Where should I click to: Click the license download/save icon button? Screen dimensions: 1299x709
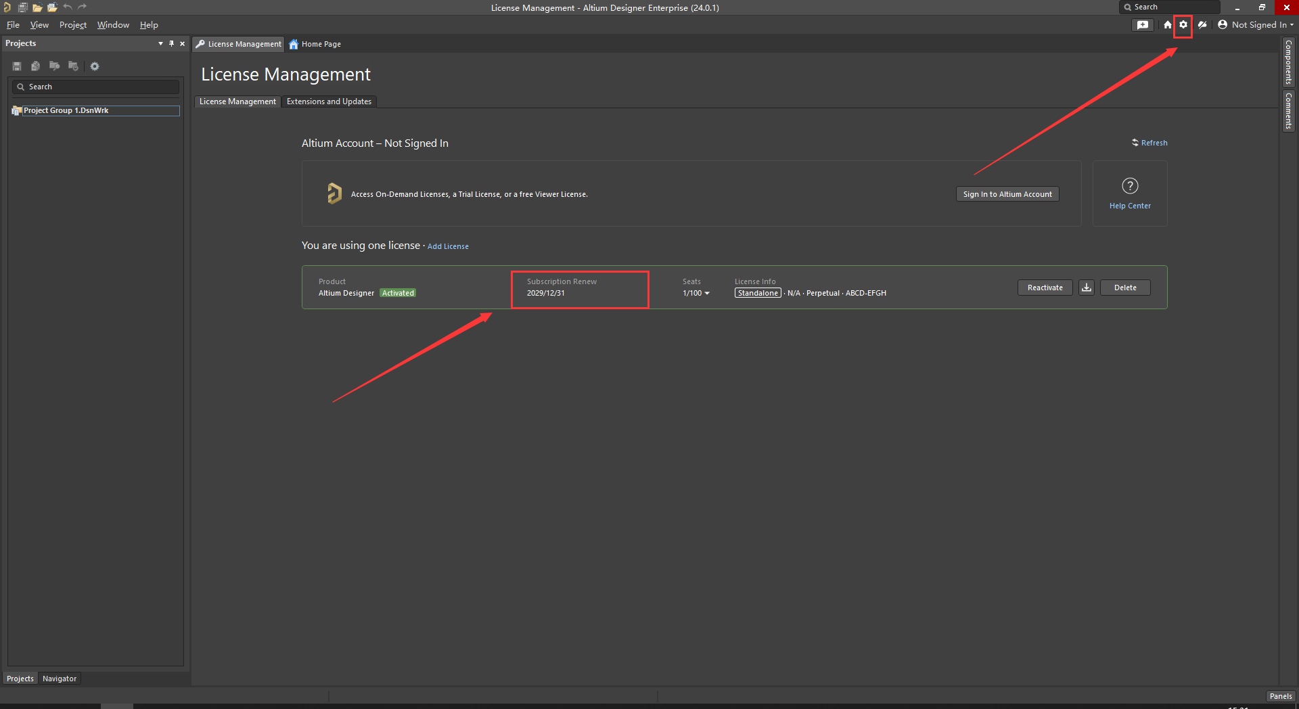[1087, 288]
